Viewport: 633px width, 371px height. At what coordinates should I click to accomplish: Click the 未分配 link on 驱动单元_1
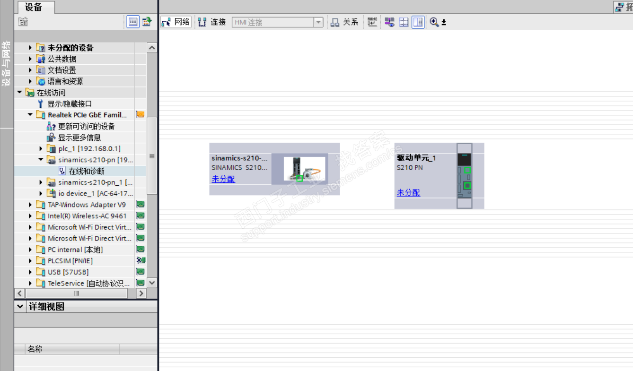pyautogui.click(x=408, y=193)
